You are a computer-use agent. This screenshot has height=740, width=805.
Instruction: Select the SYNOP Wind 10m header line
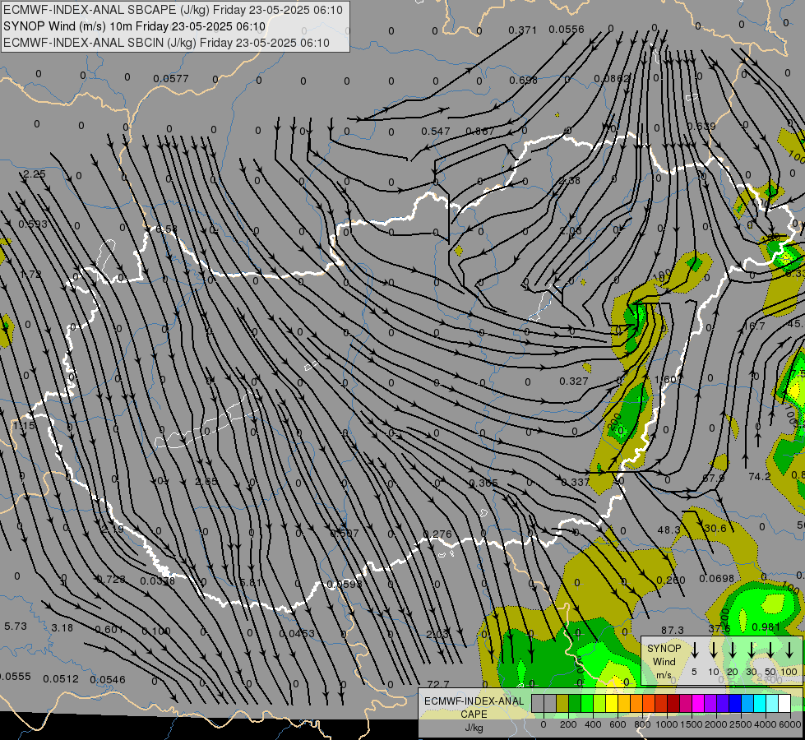tap(135, 26)
